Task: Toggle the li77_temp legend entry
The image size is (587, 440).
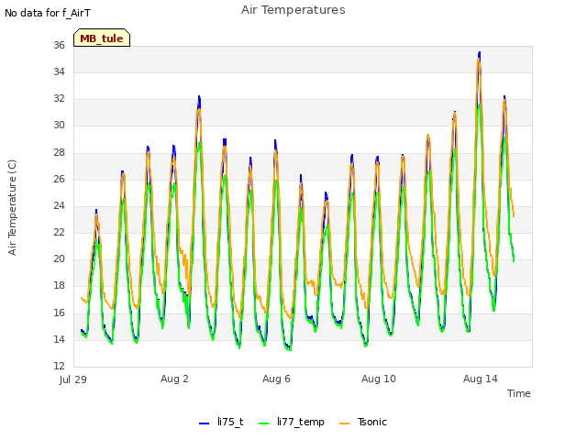Action: click(292, 422)
